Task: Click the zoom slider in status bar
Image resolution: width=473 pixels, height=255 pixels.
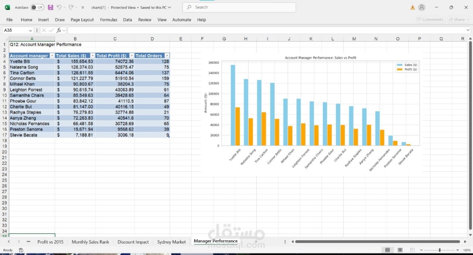Action: [x=439, y=250]
